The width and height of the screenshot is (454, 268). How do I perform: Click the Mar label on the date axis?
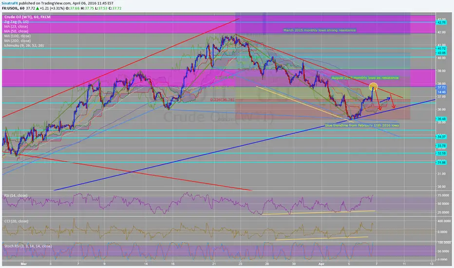tap(24, 264)
